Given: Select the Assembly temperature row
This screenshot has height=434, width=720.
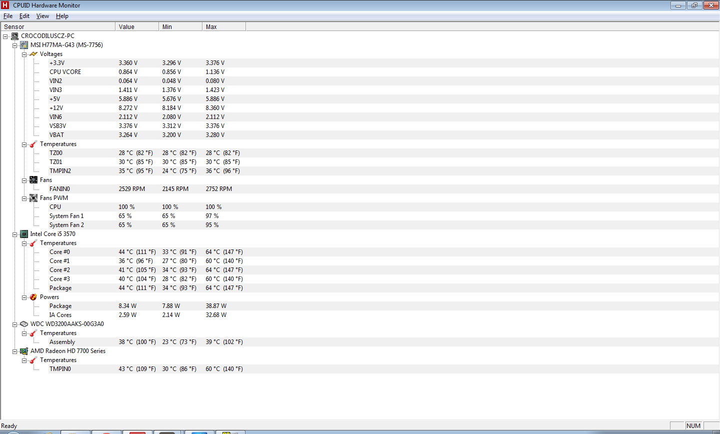Looking at the screenshot, I should [x=383, y=342].
